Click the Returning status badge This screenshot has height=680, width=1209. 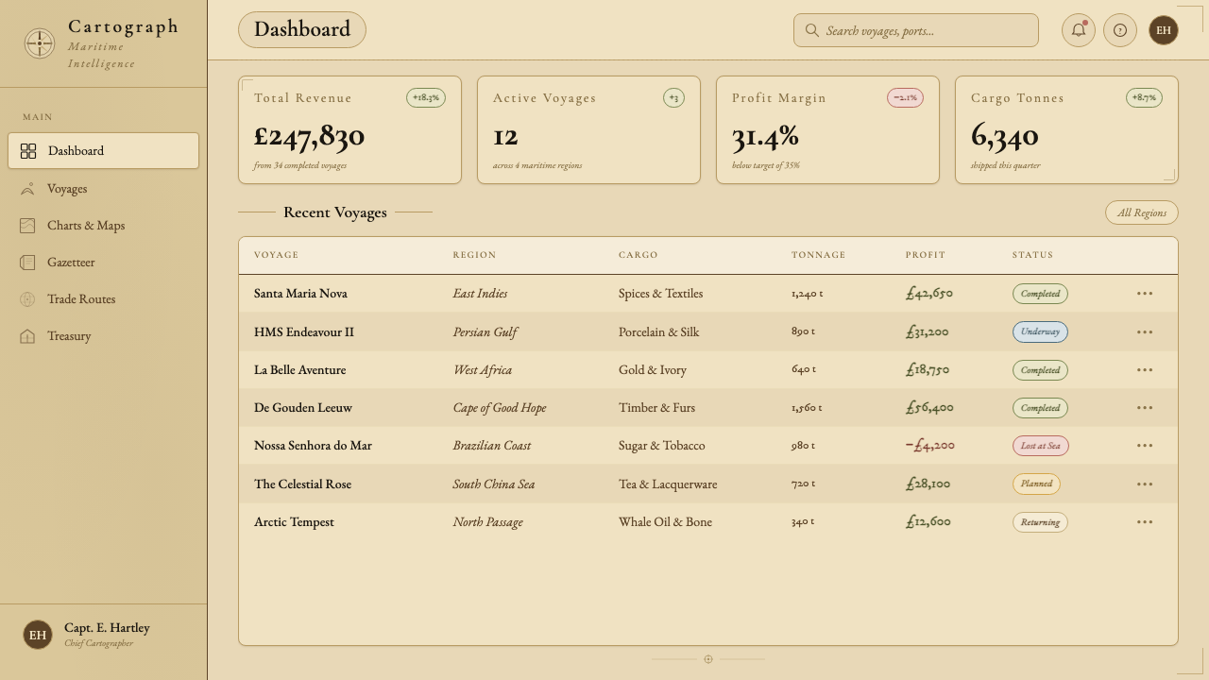[x=1040, y=522]
